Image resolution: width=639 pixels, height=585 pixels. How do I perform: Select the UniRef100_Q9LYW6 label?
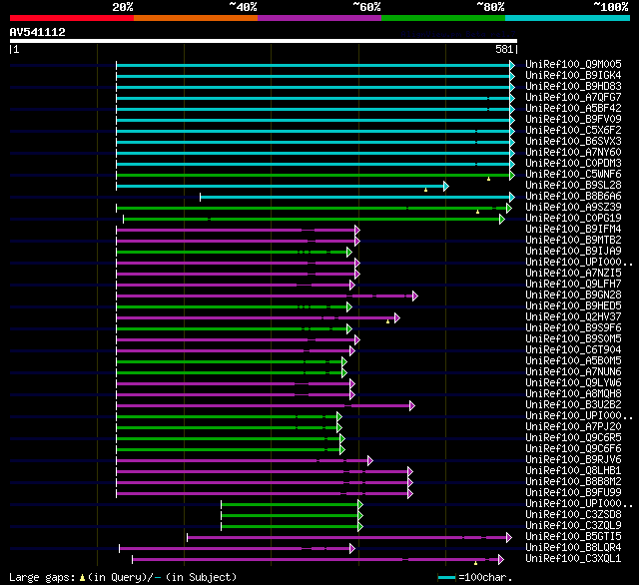(573, 383)
